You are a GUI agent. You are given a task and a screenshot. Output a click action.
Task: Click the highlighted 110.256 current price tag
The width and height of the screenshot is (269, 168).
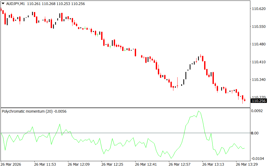pyautogui.click(x=259, y=101)
